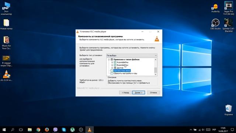The height and width of the screenshot is (133, 236).
Task: Show hidden system tray icons
Action: [x=191, y=130]
